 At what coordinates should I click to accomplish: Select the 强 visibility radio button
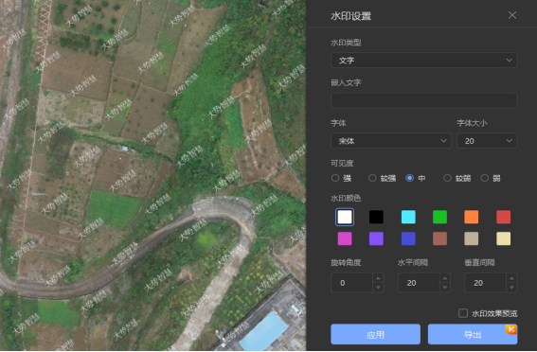(x=335, y=178)
